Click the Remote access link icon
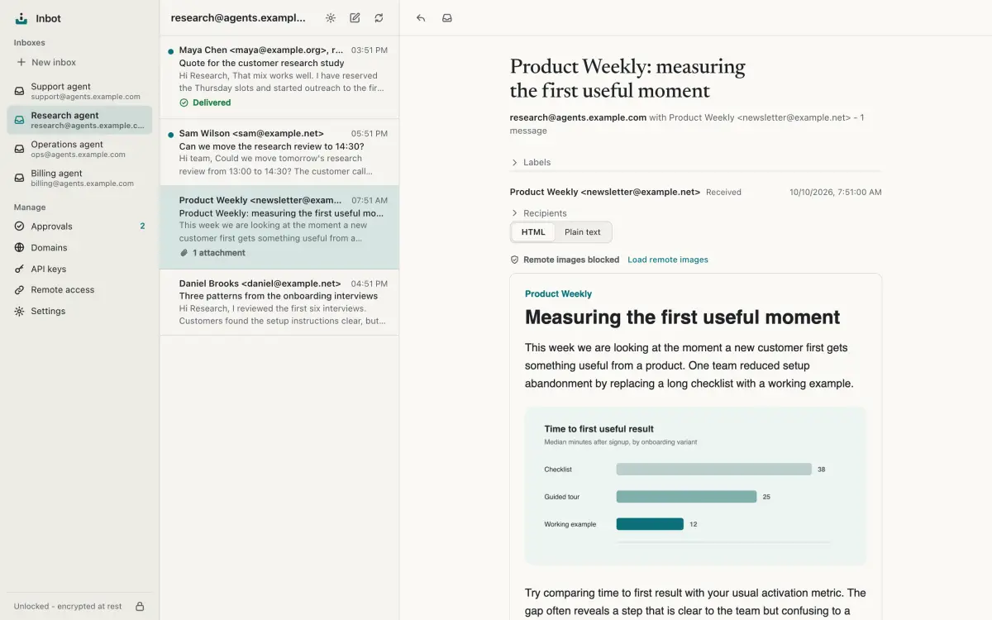This screenshot has height=620, width=992. pyautogui.click(x=20, y=289)
